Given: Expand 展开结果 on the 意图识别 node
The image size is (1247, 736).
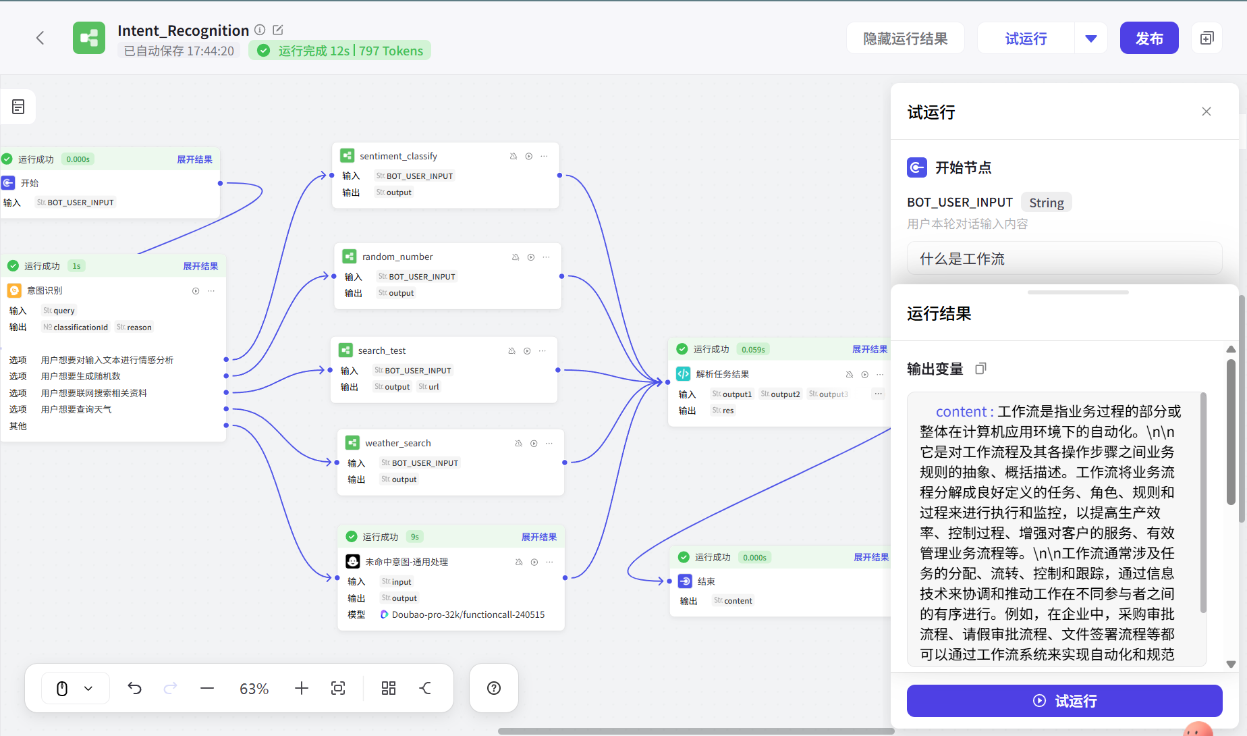Looking at the screenshot, I should (200, 266).
